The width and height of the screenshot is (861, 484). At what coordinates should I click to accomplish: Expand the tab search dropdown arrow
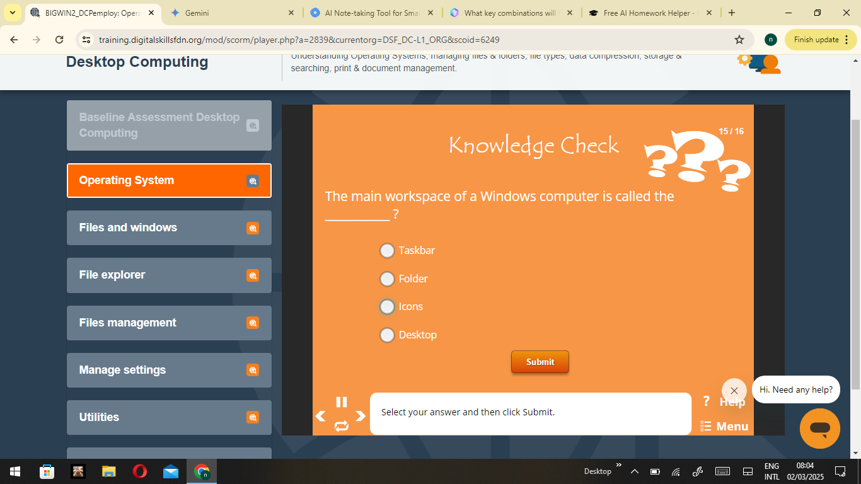13,13
